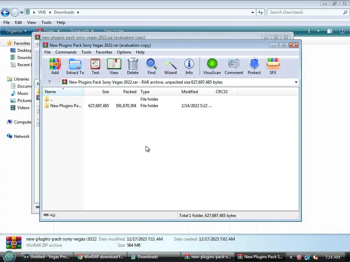Click Downloads in the Explorer breadcrumb

64,12
